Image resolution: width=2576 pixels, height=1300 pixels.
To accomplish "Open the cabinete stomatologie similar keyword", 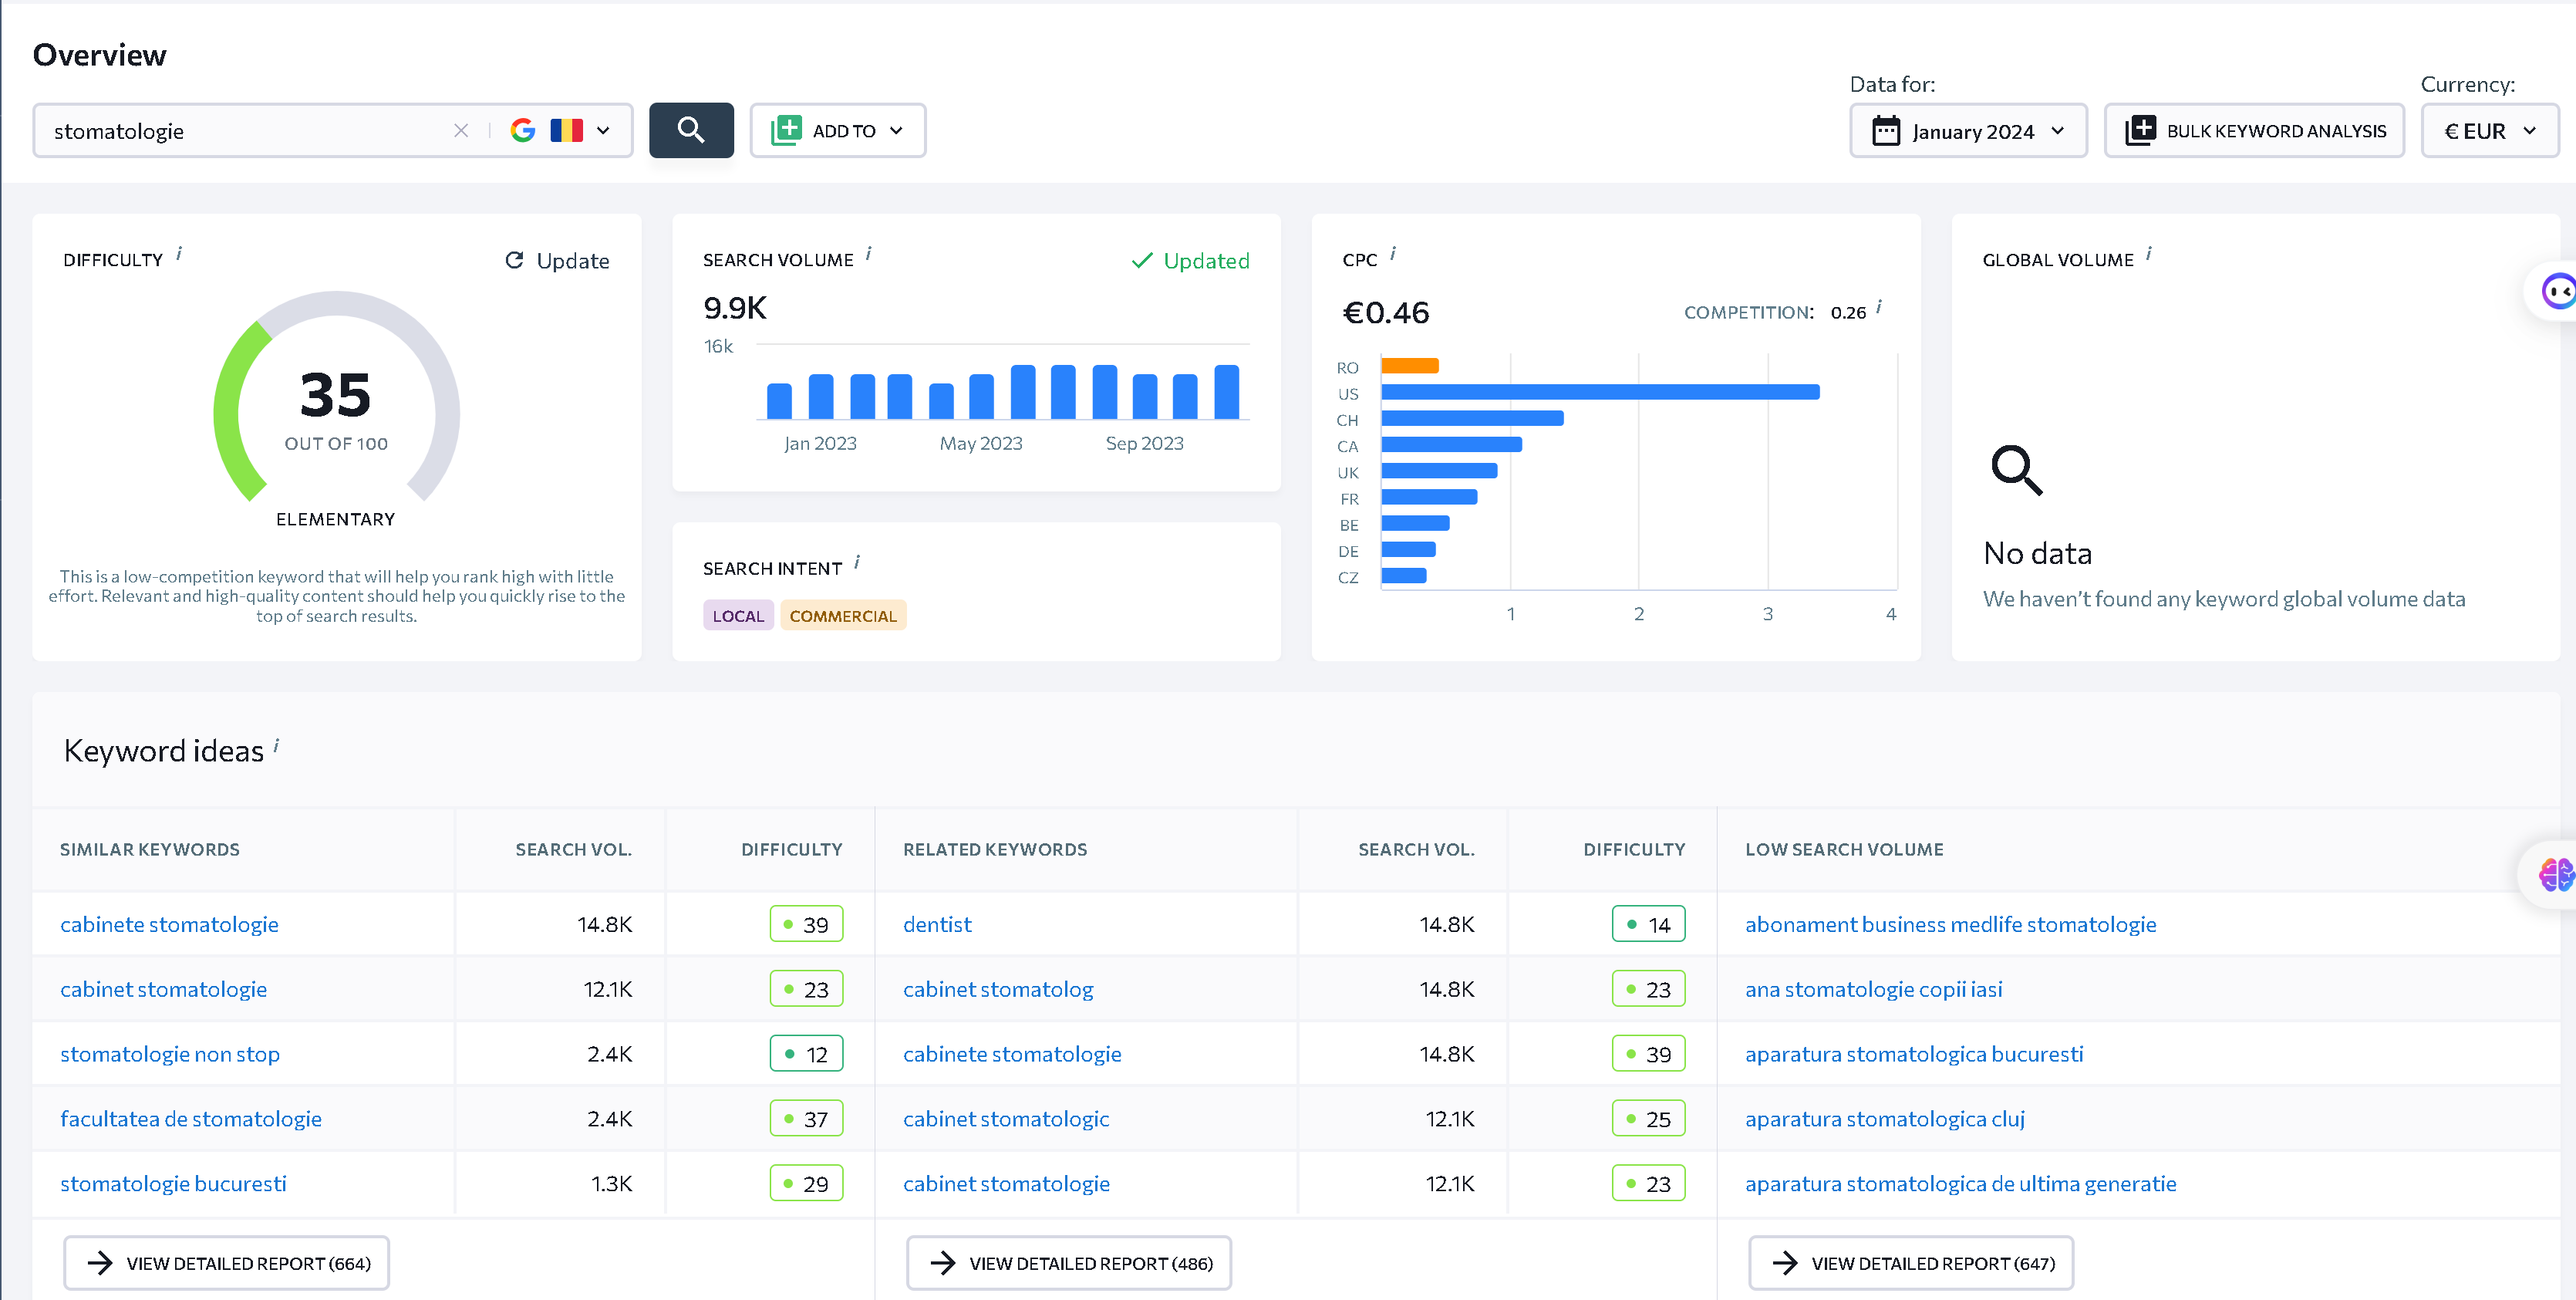I will pyautogui.click(x=169, y=924).
